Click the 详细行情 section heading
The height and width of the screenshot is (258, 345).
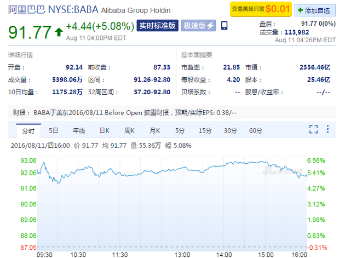click(x=20, y=55)
